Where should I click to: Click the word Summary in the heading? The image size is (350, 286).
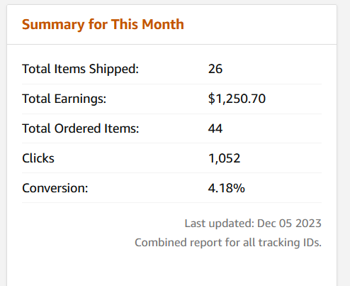(x=53, y=25)
